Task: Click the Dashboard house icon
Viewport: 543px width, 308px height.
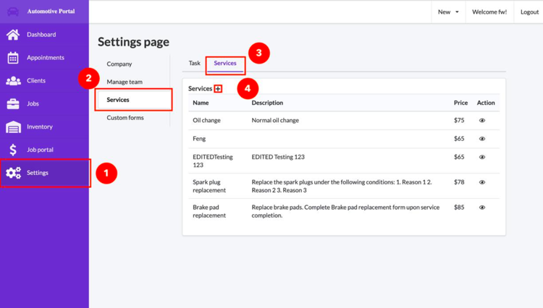Action: click(x=13, y=35)
